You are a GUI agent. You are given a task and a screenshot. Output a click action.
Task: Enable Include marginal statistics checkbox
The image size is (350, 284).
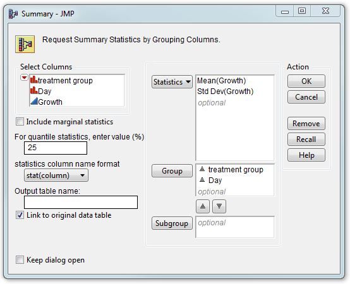tap(20, 122)
